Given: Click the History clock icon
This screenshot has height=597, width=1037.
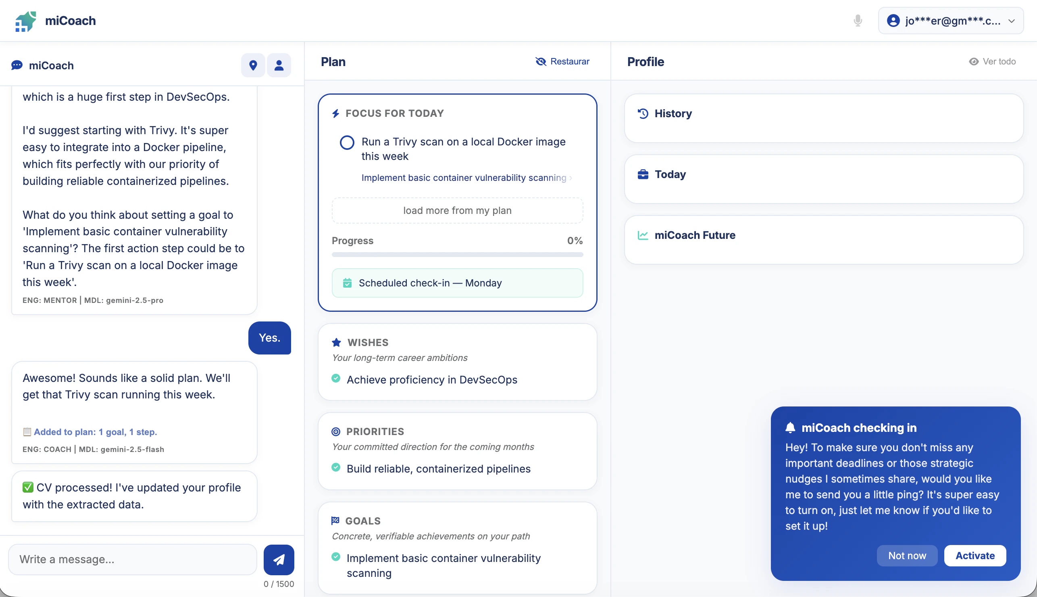Looking at the screenshot, I should pyautogui.click(x=643, y=114).
